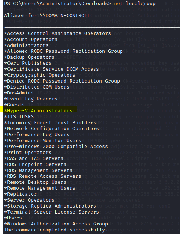The width and height of the screenshot is (180, 234).
Task: Select '*Network Configuration Operators' line
Action: tap(52, 129)
